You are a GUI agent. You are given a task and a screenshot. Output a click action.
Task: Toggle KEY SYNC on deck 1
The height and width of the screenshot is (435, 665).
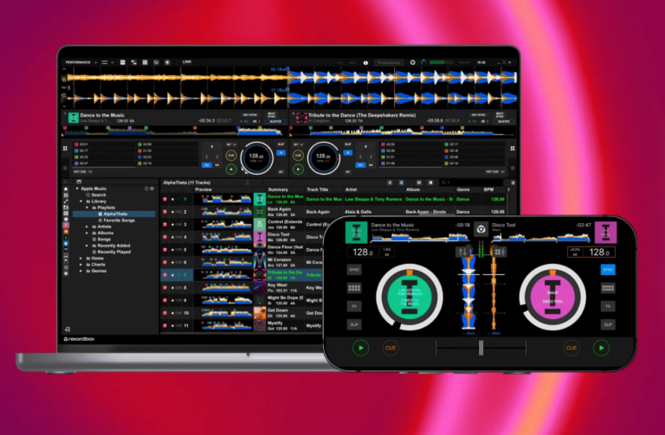tap(250, 115)
